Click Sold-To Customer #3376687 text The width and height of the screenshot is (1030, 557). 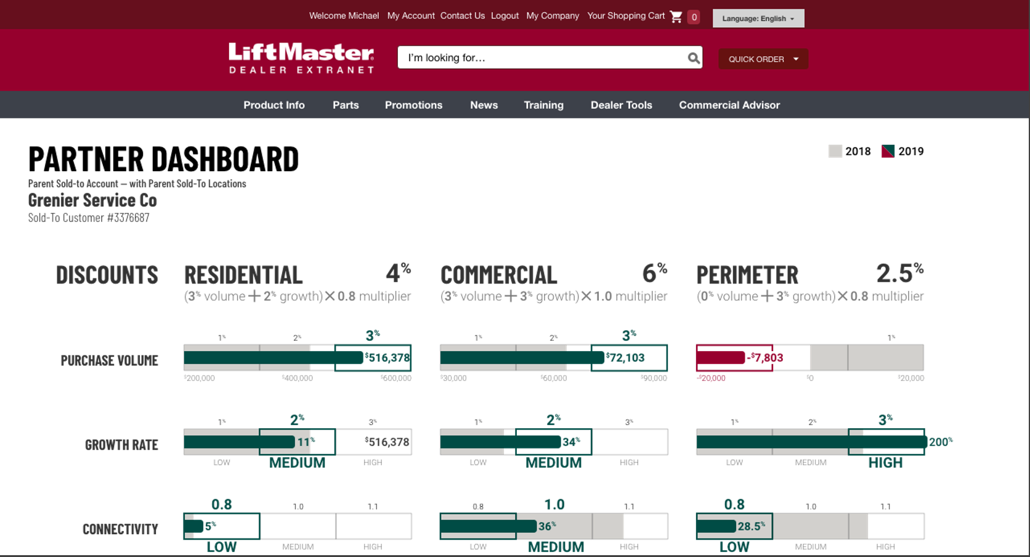89,218
